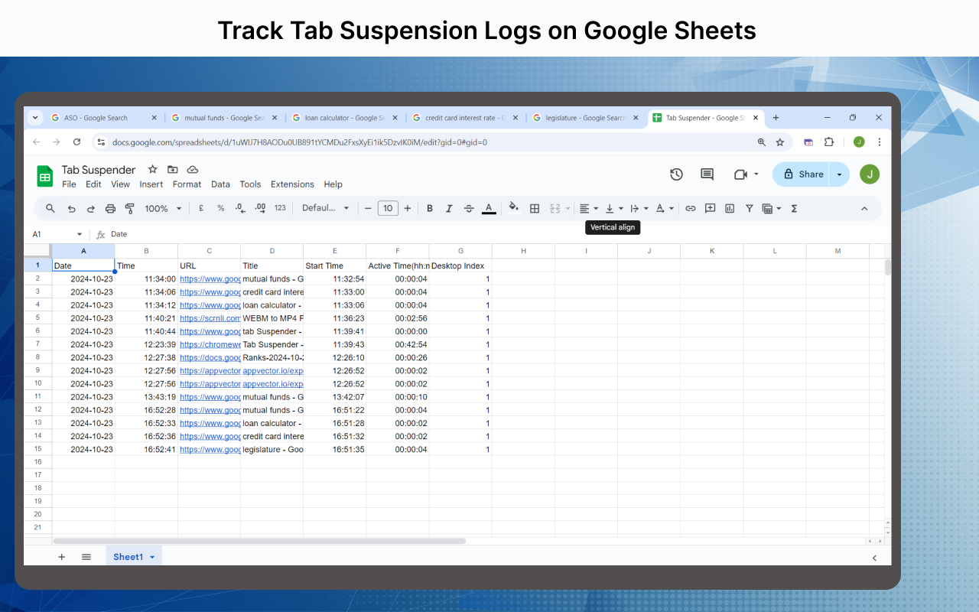
Task: Open version history clock icon
Action: [676, 174]
